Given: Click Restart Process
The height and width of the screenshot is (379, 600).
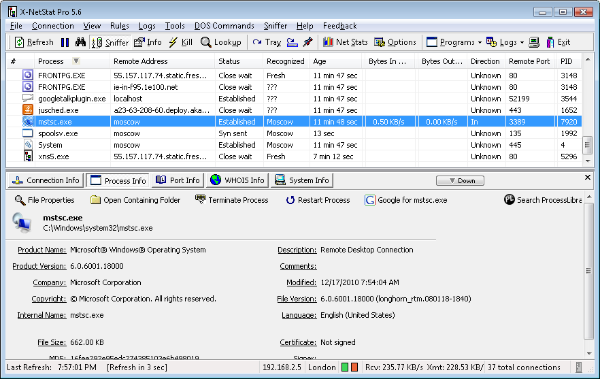Looking at the screenshot, I should 318,200.
